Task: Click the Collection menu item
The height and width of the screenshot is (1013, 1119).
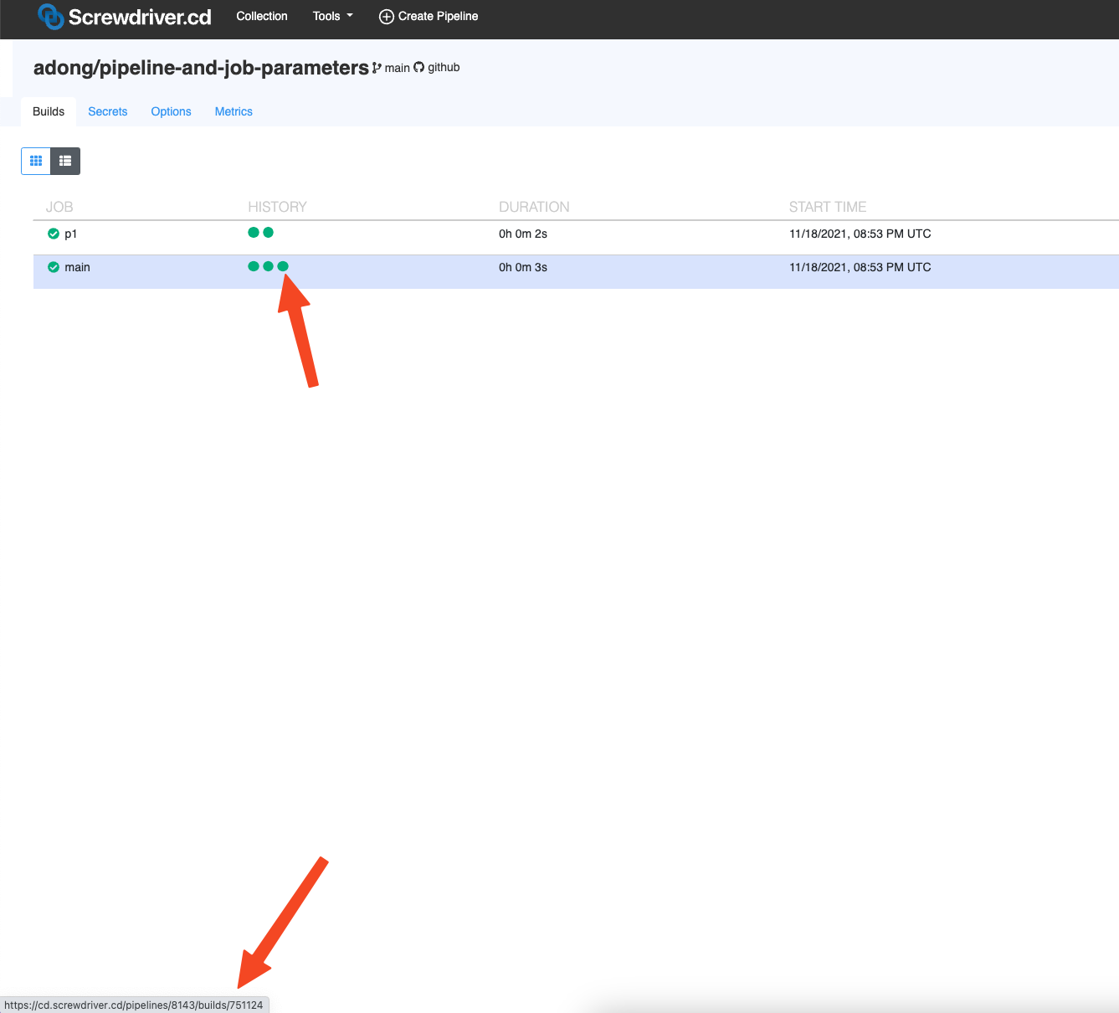Action: pos(261,16)
